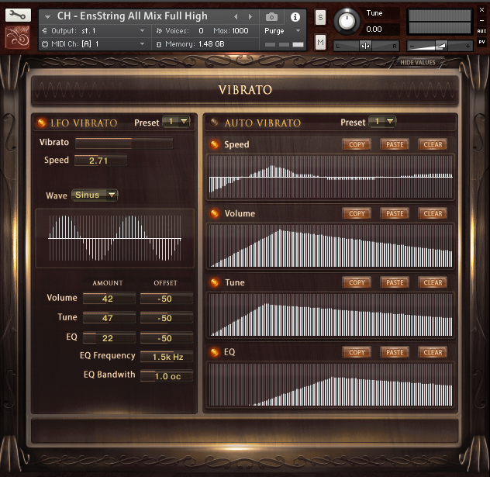Copy the EQ envelope

(x=357, y=352)
